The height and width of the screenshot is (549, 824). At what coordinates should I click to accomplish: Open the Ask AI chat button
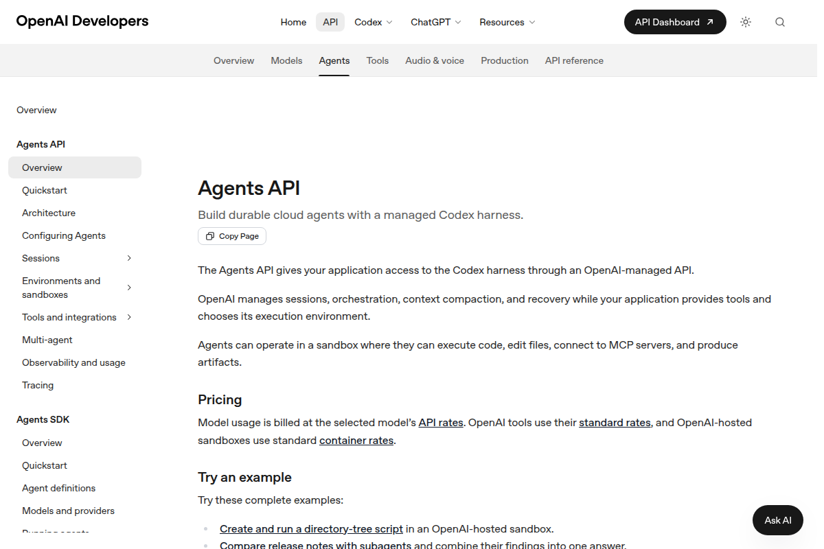point(778,520)
